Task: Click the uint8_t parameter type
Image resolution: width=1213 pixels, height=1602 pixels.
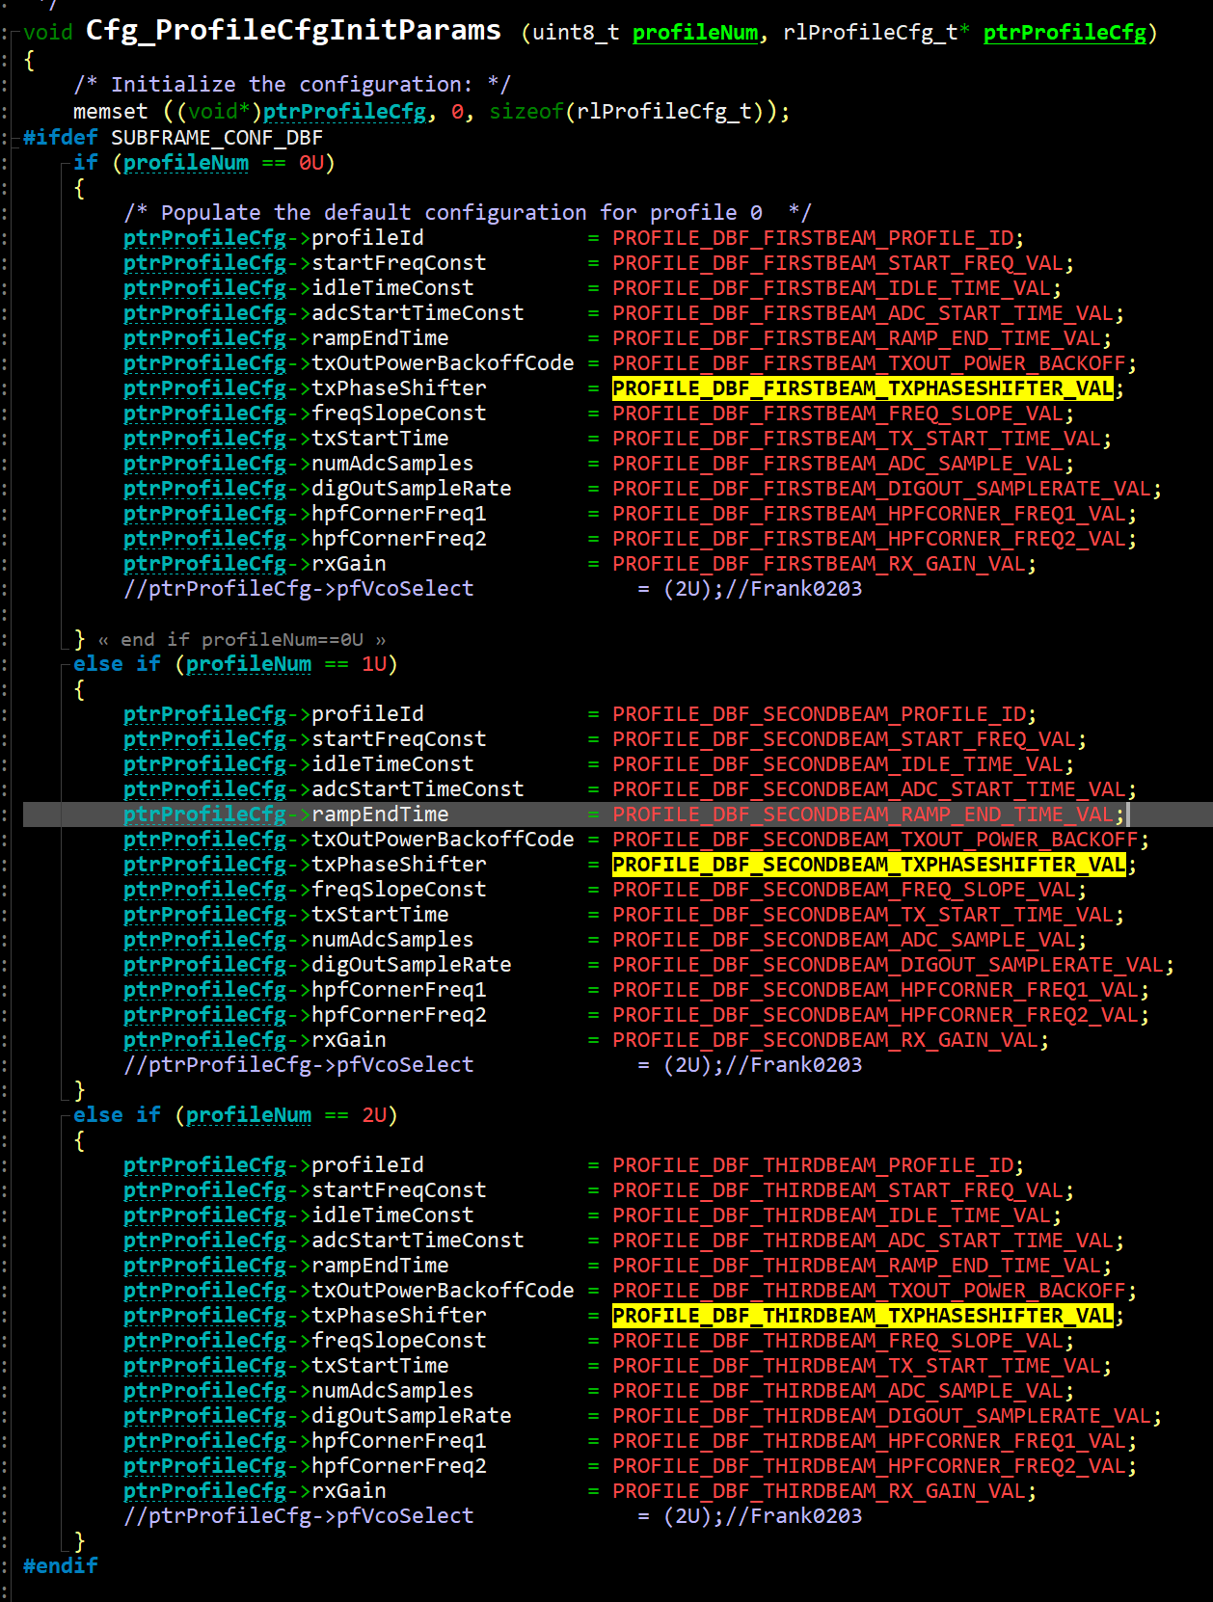Action: [x=576, y=33]
